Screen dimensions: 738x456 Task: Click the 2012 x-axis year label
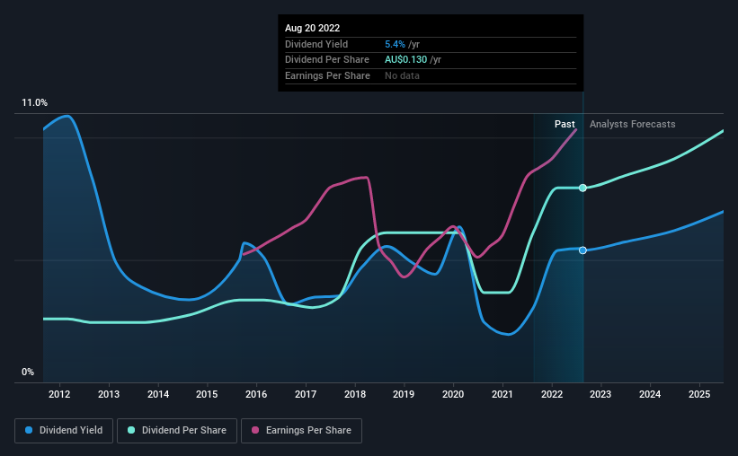tap(59, 394)
